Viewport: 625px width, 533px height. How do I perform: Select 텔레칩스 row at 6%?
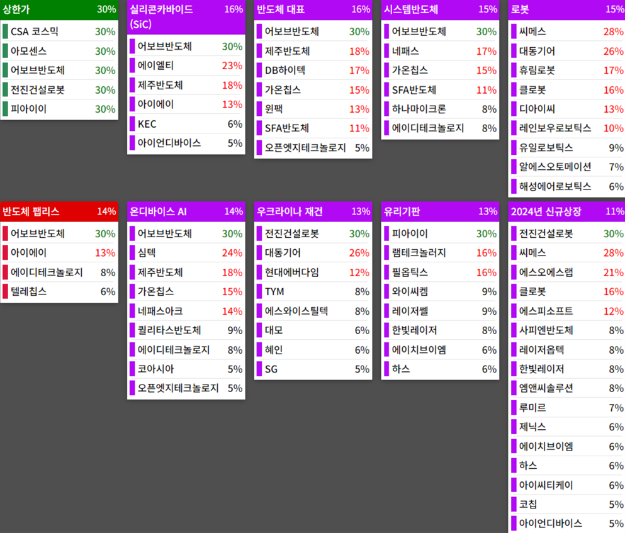[59, 291]
